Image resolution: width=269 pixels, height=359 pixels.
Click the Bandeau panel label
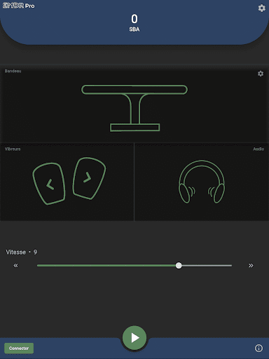click(x=13, y=71)
